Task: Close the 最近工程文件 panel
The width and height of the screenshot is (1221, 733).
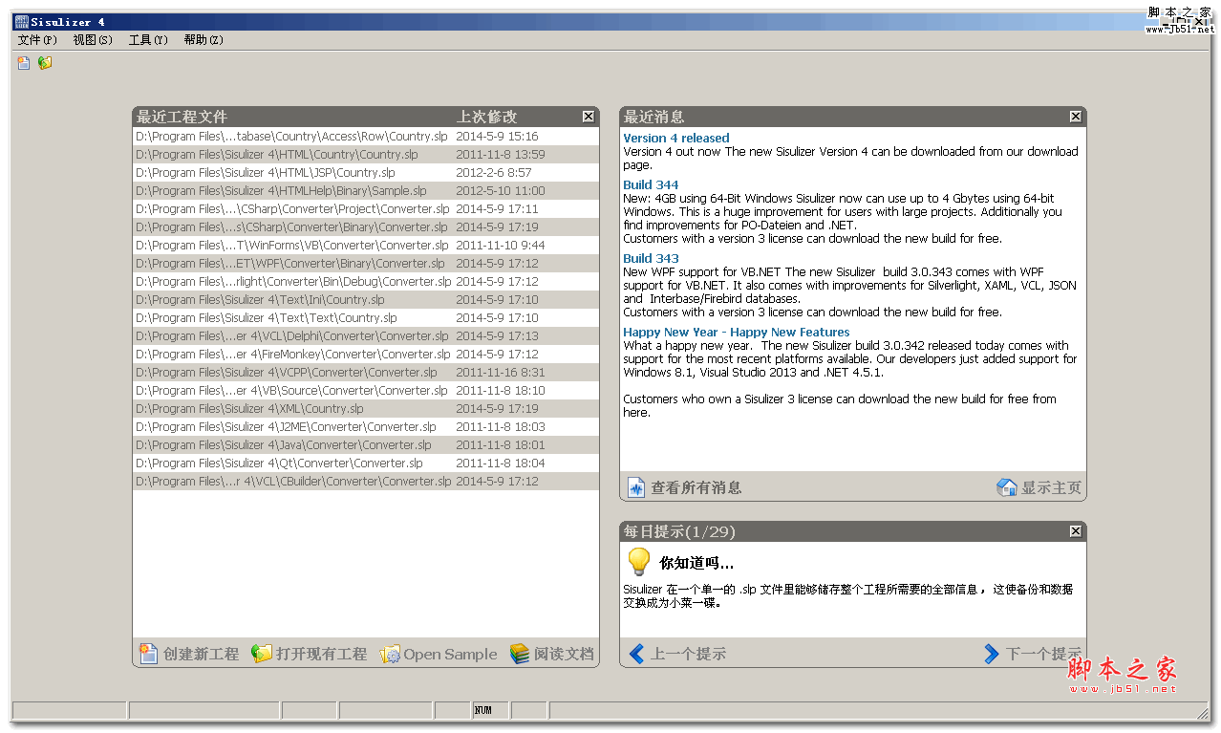Action: pos(589,117)
